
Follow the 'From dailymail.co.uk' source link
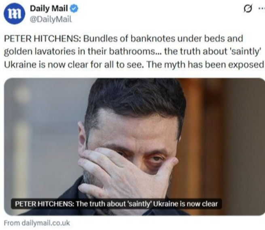37,223
